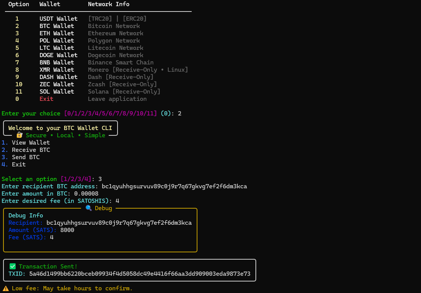The width and height of the screenshot is (421, 293).
Task: Click the Enter your choice prompt value
Action: (x=179, y=114)
